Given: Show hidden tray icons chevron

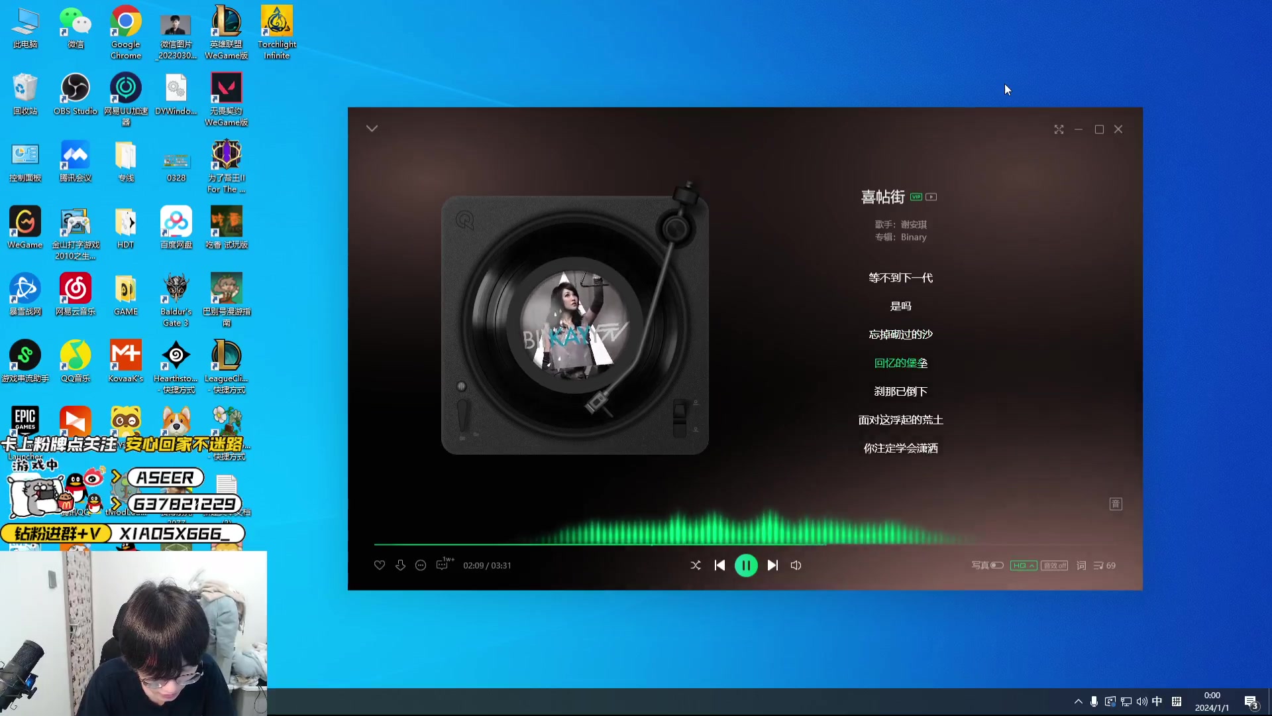Looking at the screenshot, I should point(1079,701).
